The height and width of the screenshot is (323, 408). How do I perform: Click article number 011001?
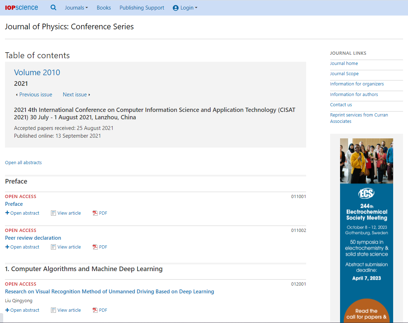[x=298, y=197]
